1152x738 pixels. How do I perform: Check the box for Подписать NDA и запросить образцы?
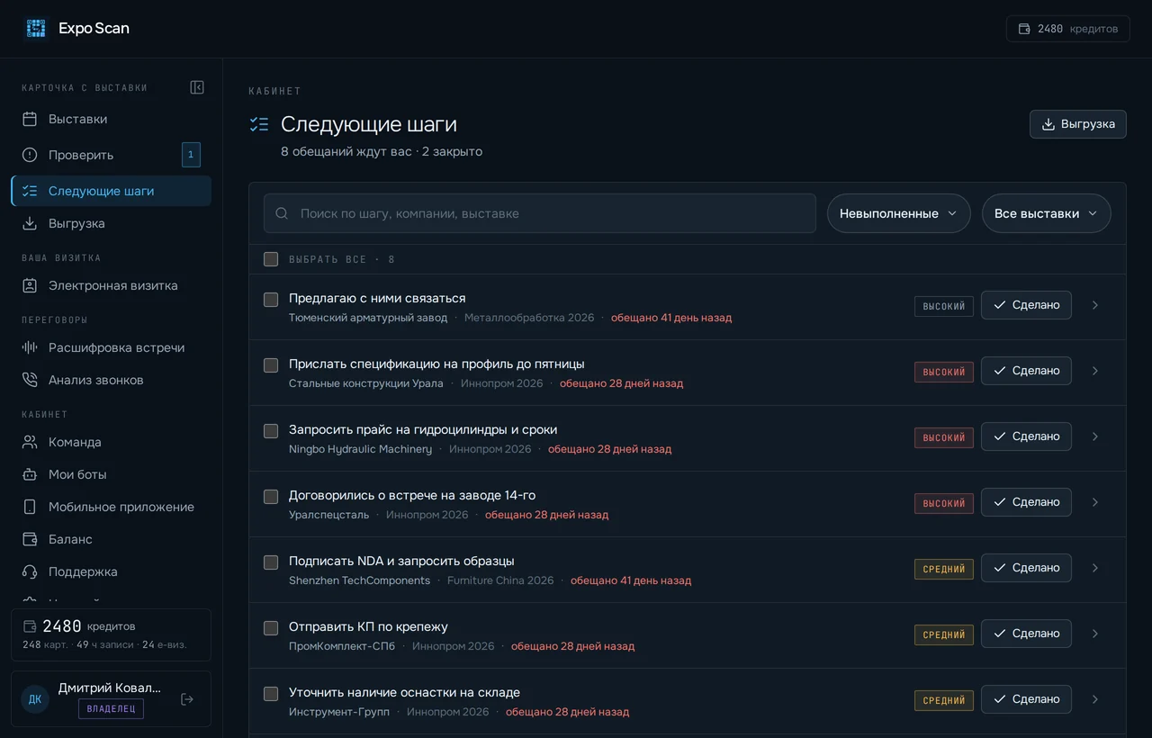point(271,562)
